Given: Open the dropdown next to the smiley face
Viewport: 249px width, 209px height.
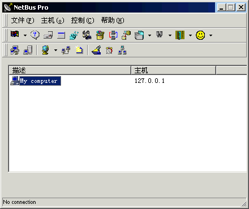Looking at the screenshot, I should click(x=211, y=35).
